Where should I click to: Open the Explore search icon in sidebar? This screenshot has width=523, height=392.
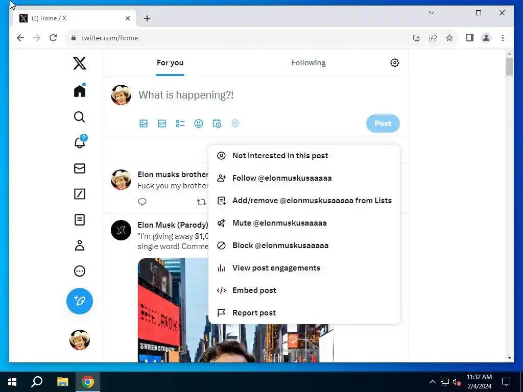(79, 117)
